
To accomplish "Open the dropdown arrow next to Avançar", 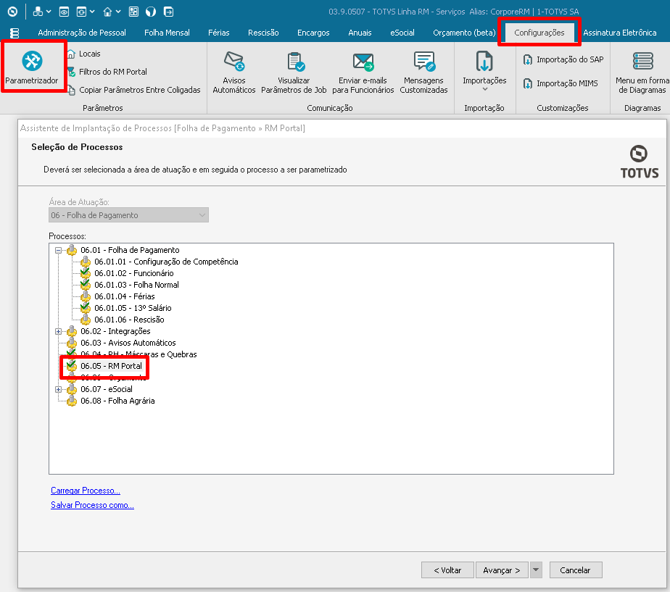I will (x=536, y=570).
